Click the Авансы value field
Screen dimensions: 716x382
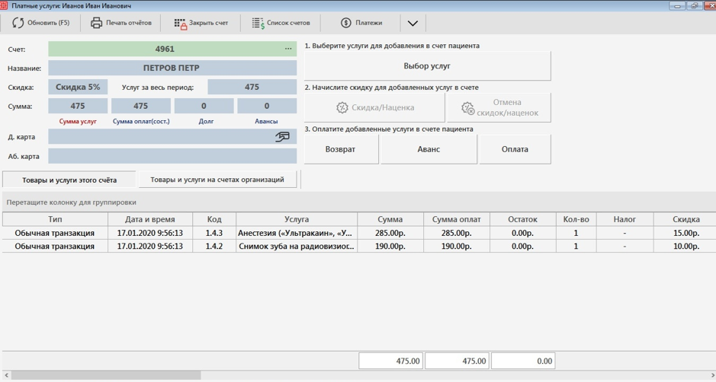pyautogui.click(x=267, y=106)
